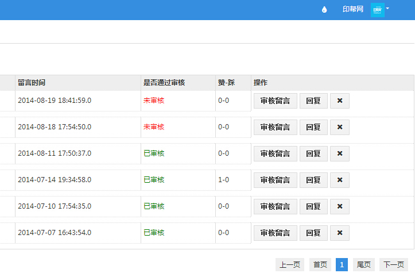Select page 1 in pagination
Viewport: 415px width, 277px height.
click(342, 264)
